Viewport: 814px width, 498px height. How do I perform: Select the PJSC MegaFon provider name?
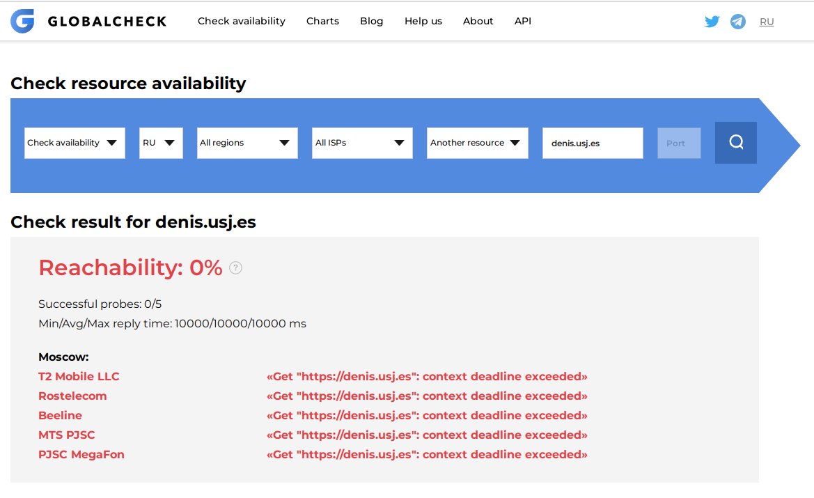(x=81, y=454)
